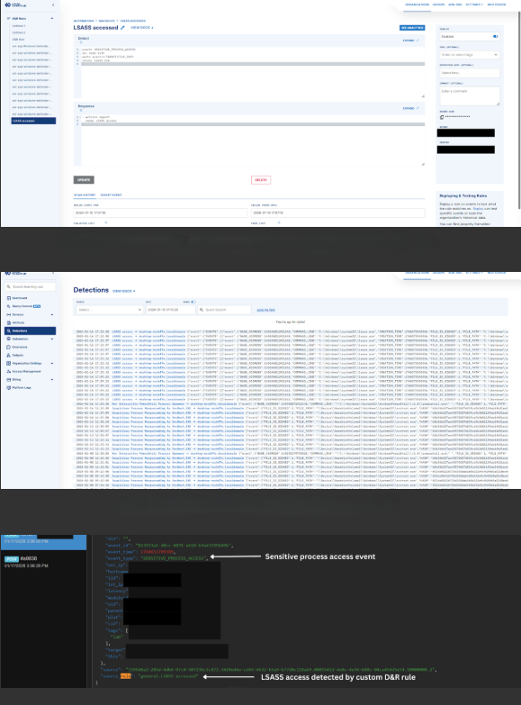Toggle the Enabled switch for the rule
The image size is (521, 705).
pos(496,36)
